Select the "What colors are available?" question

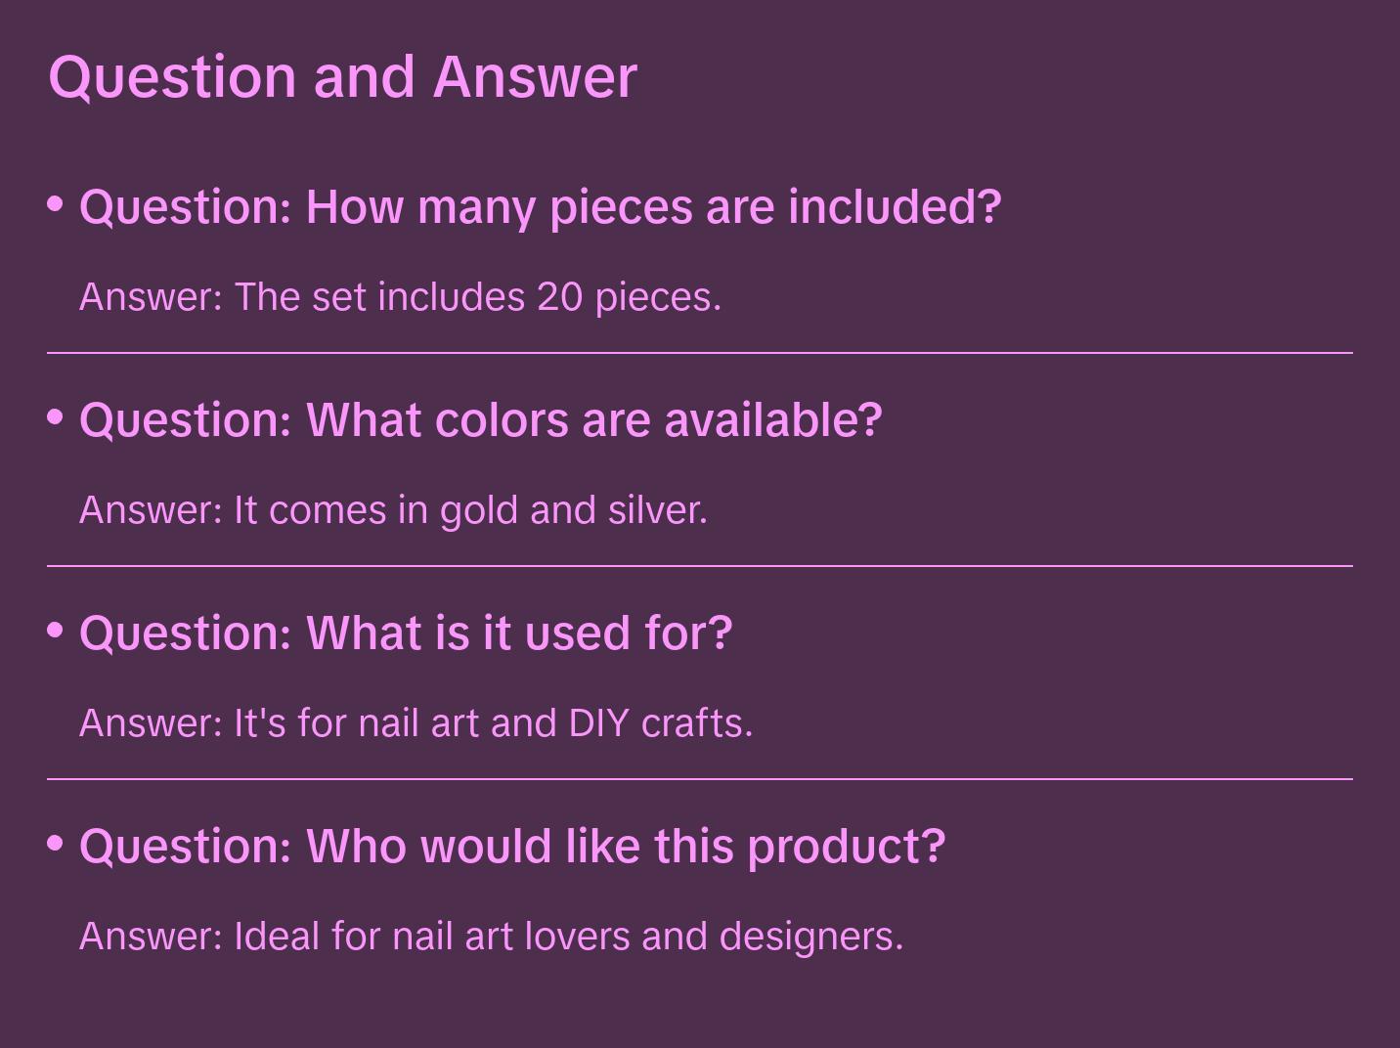(480, 420)
